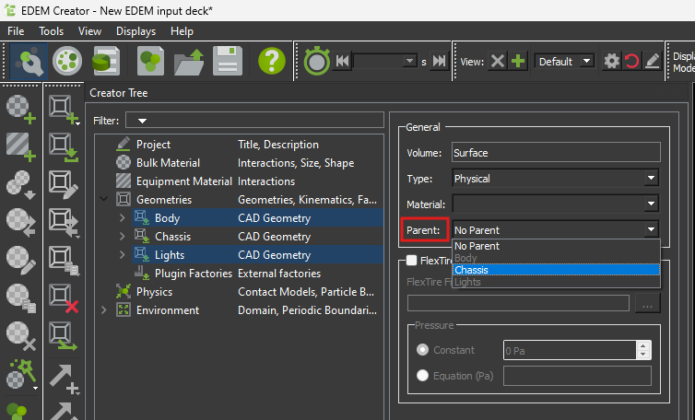
Task: Open the Help menu
Action: tap(182, 31)
